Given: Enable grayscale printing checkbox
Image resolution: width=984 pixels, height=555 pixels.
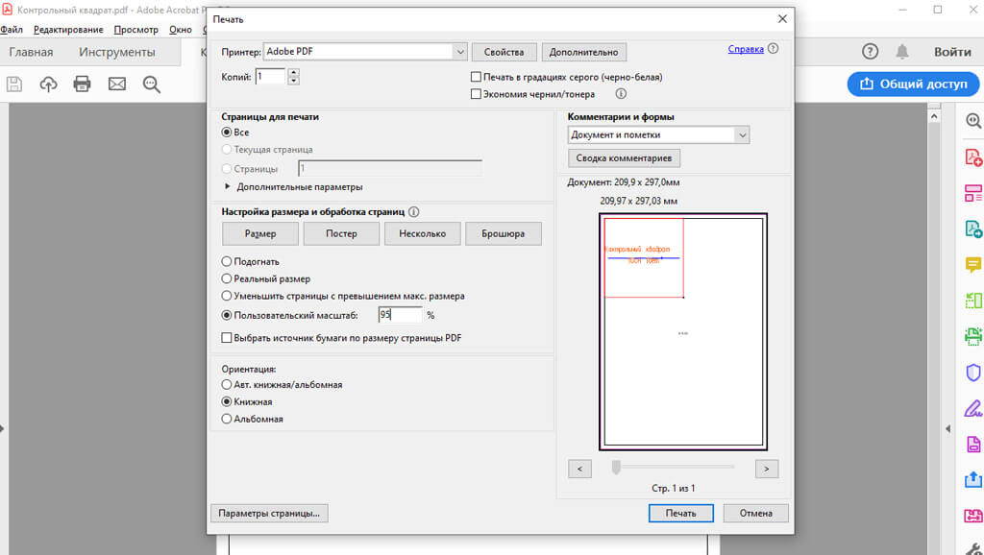Looking at the screenshot, I should pyautogui.click(x=476, y=77).
